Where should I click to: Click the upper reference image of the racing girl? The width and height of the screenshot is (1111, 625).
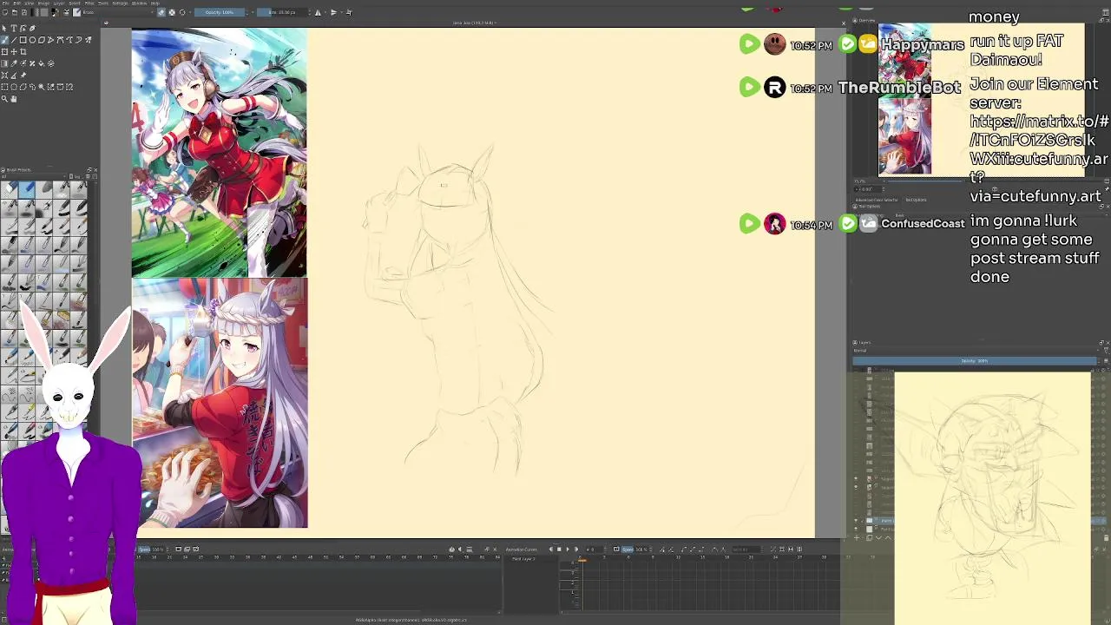[x=219, y=153]
